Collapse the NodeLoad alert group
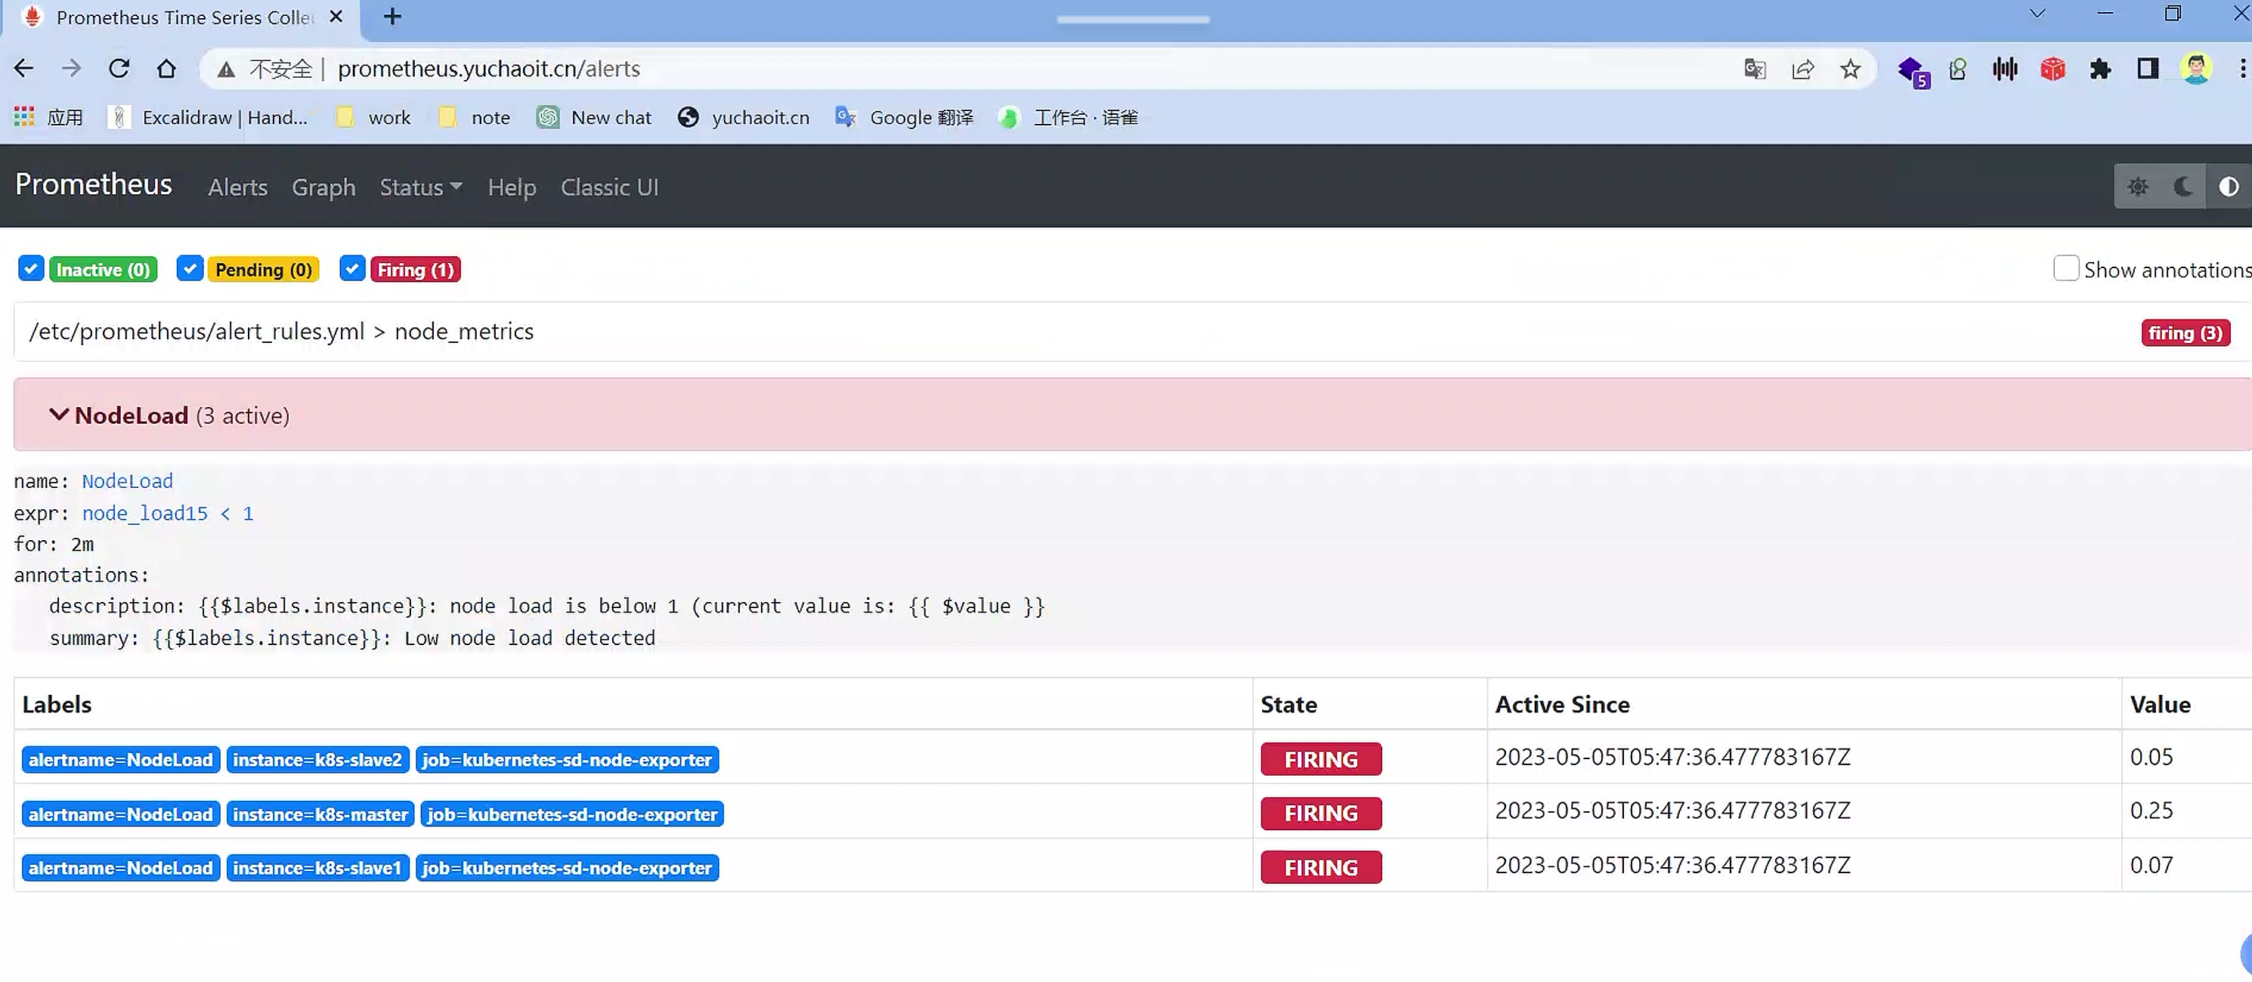The image size is (2252, 982). click(59, 415)
